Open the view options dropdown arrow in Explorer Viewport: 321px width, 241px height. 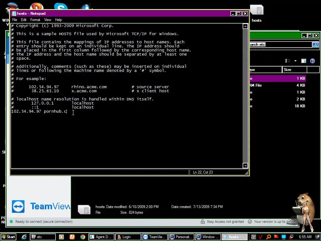pyautogui.click(x=295, y=61)
